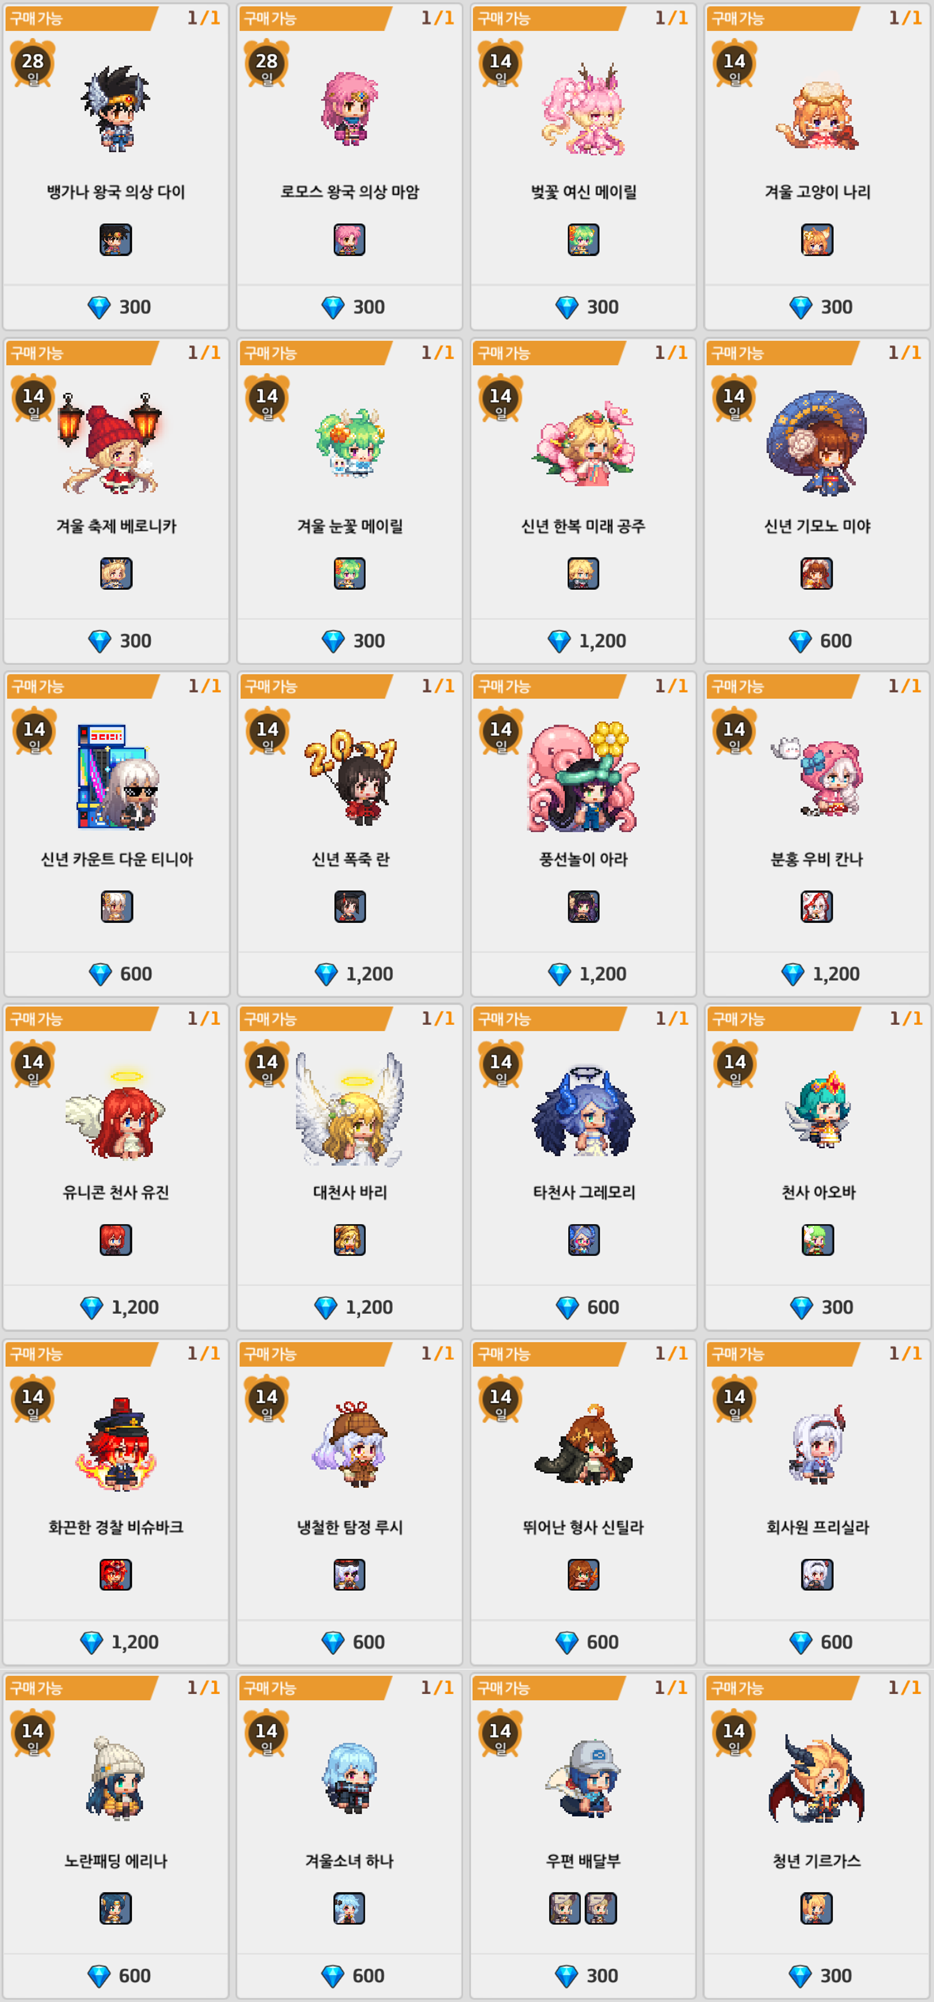The image size is (934, 2002).
Task: Click the small portrait icon under 로모스 왕국 의상 마암
Action: point(349,240)
